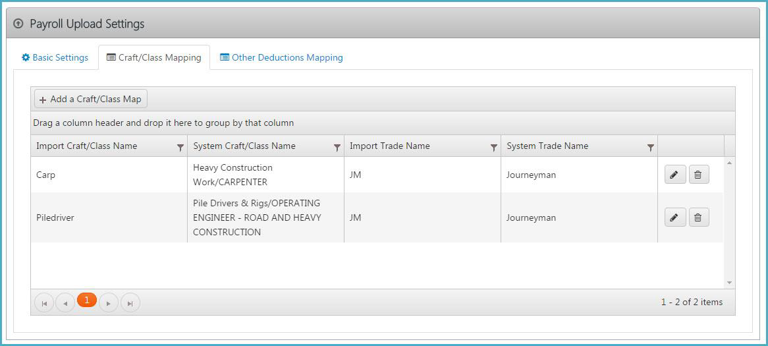Click JM in the Piledriver row

(x=423, y=217)
